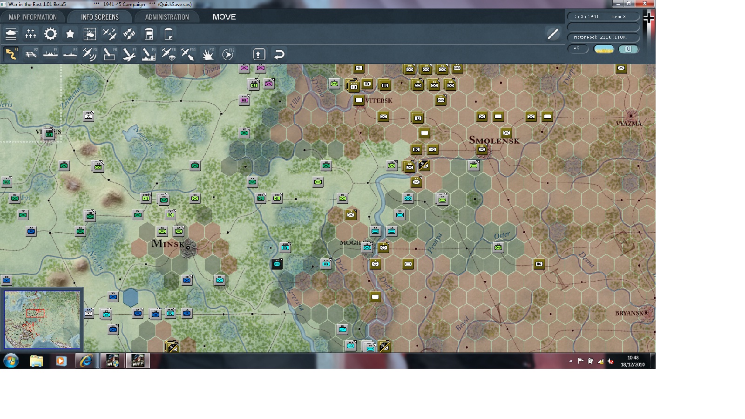Select the Soviet HQ counter east of Oster river
The width and height of the screenshot is (745, 419).
click(x=539, y=264)
